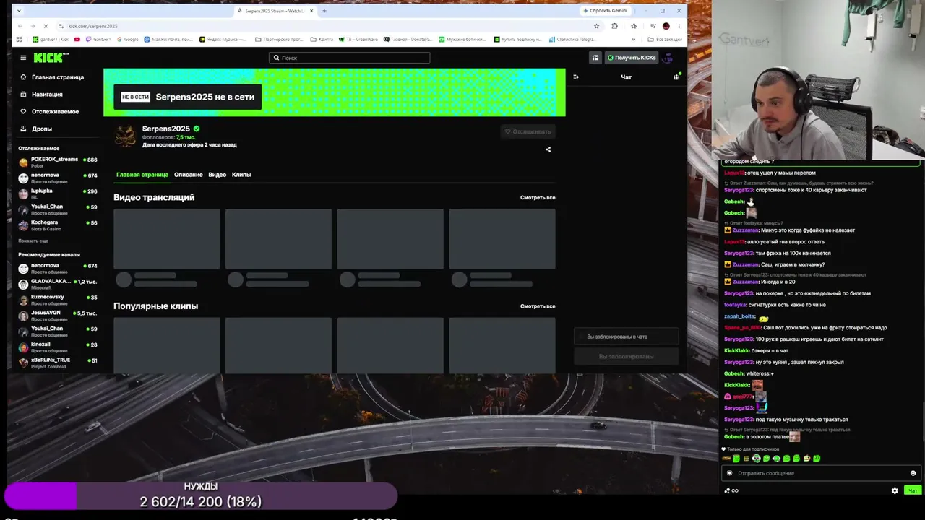Open the gantver1 | Kick bookmark
Viewport: 925px width, 520px height.
tap(51, 39)
